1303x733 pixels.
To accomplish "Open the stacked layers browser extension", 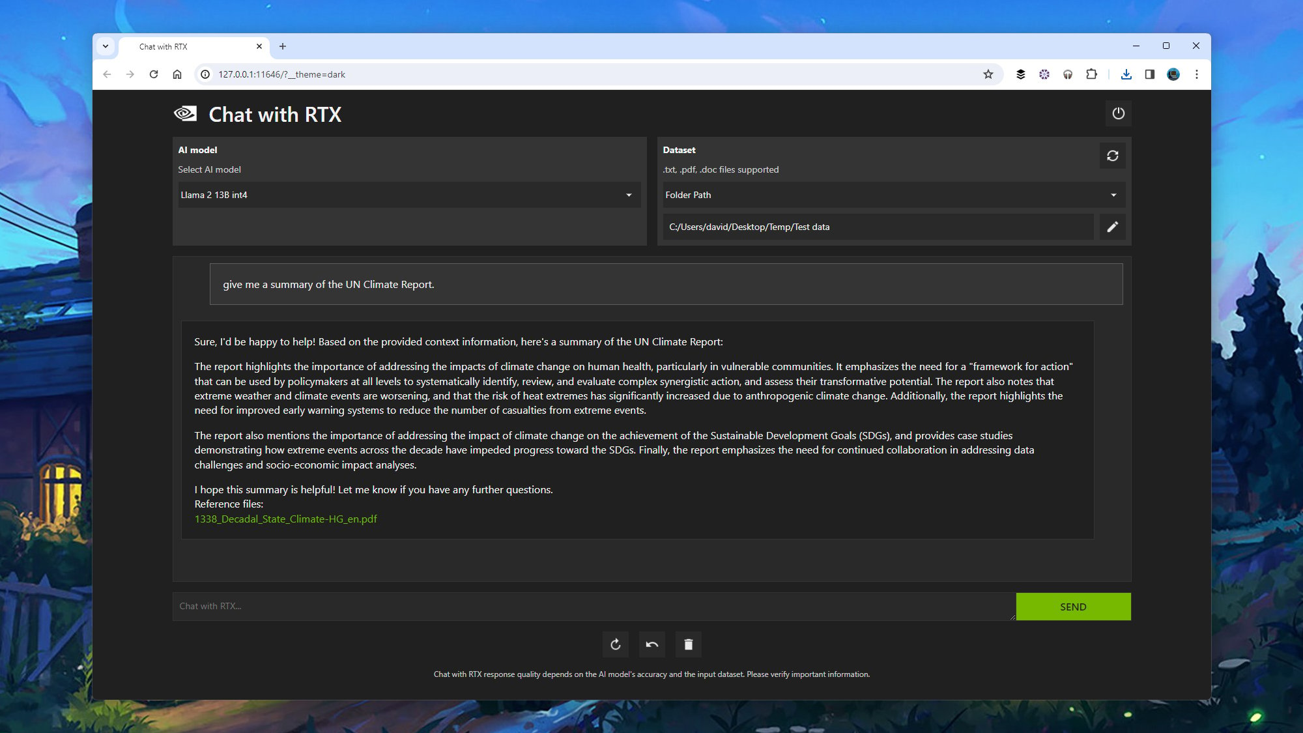I will pos(1020,74).
